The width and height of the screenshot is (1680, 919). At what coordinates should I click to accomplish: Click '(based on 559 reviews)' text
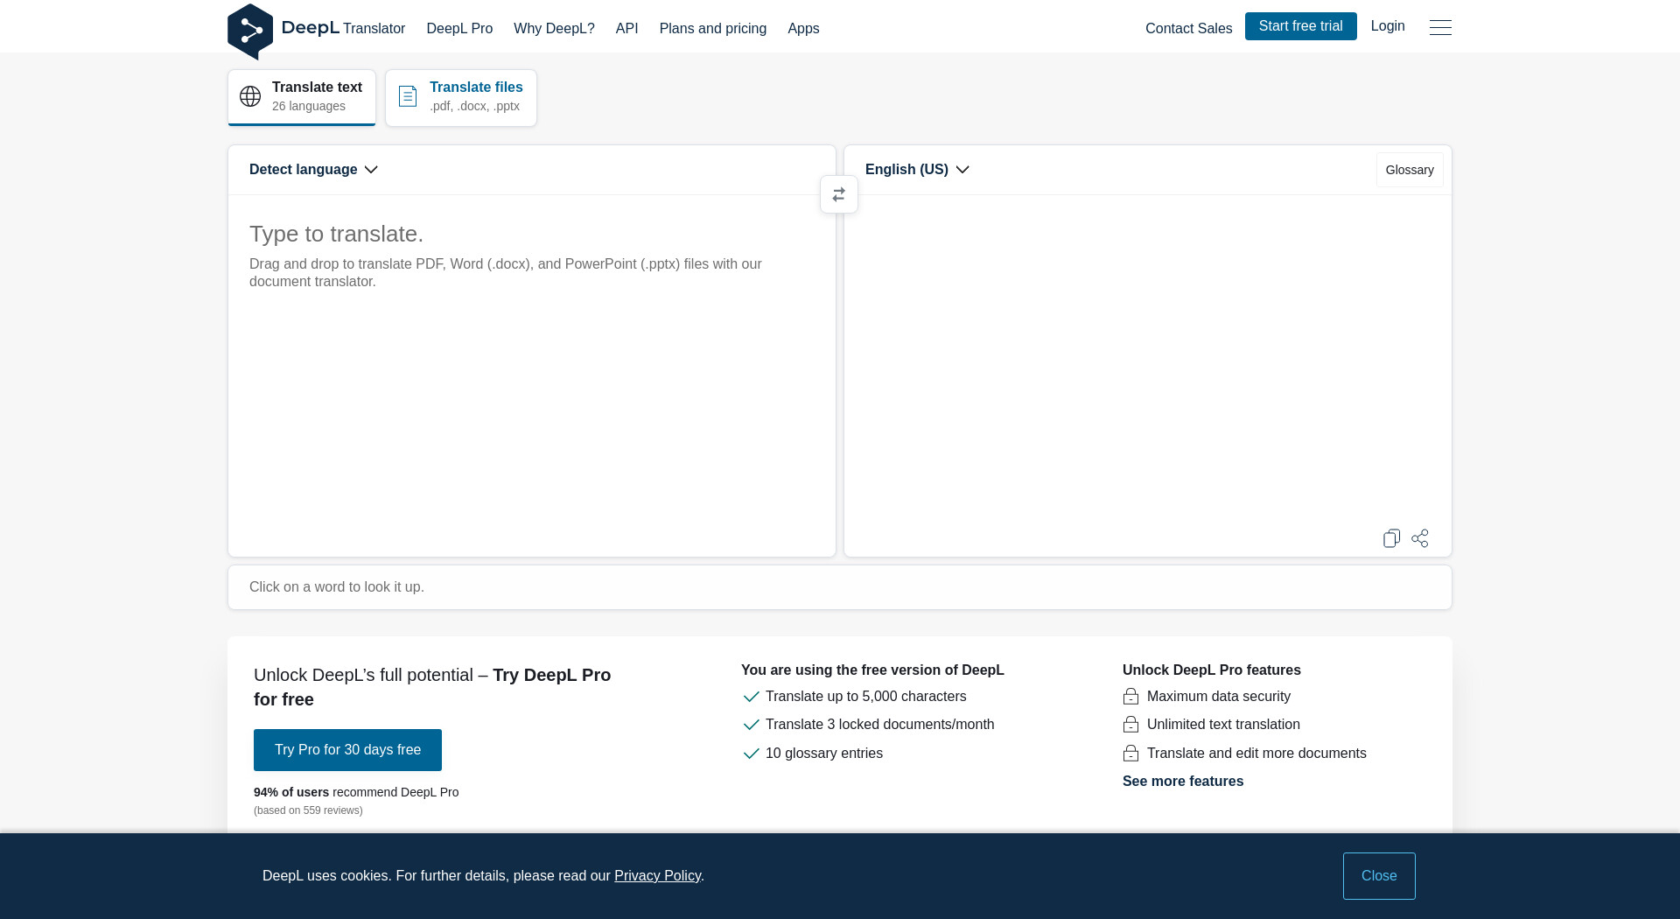(x=308, y=810)
